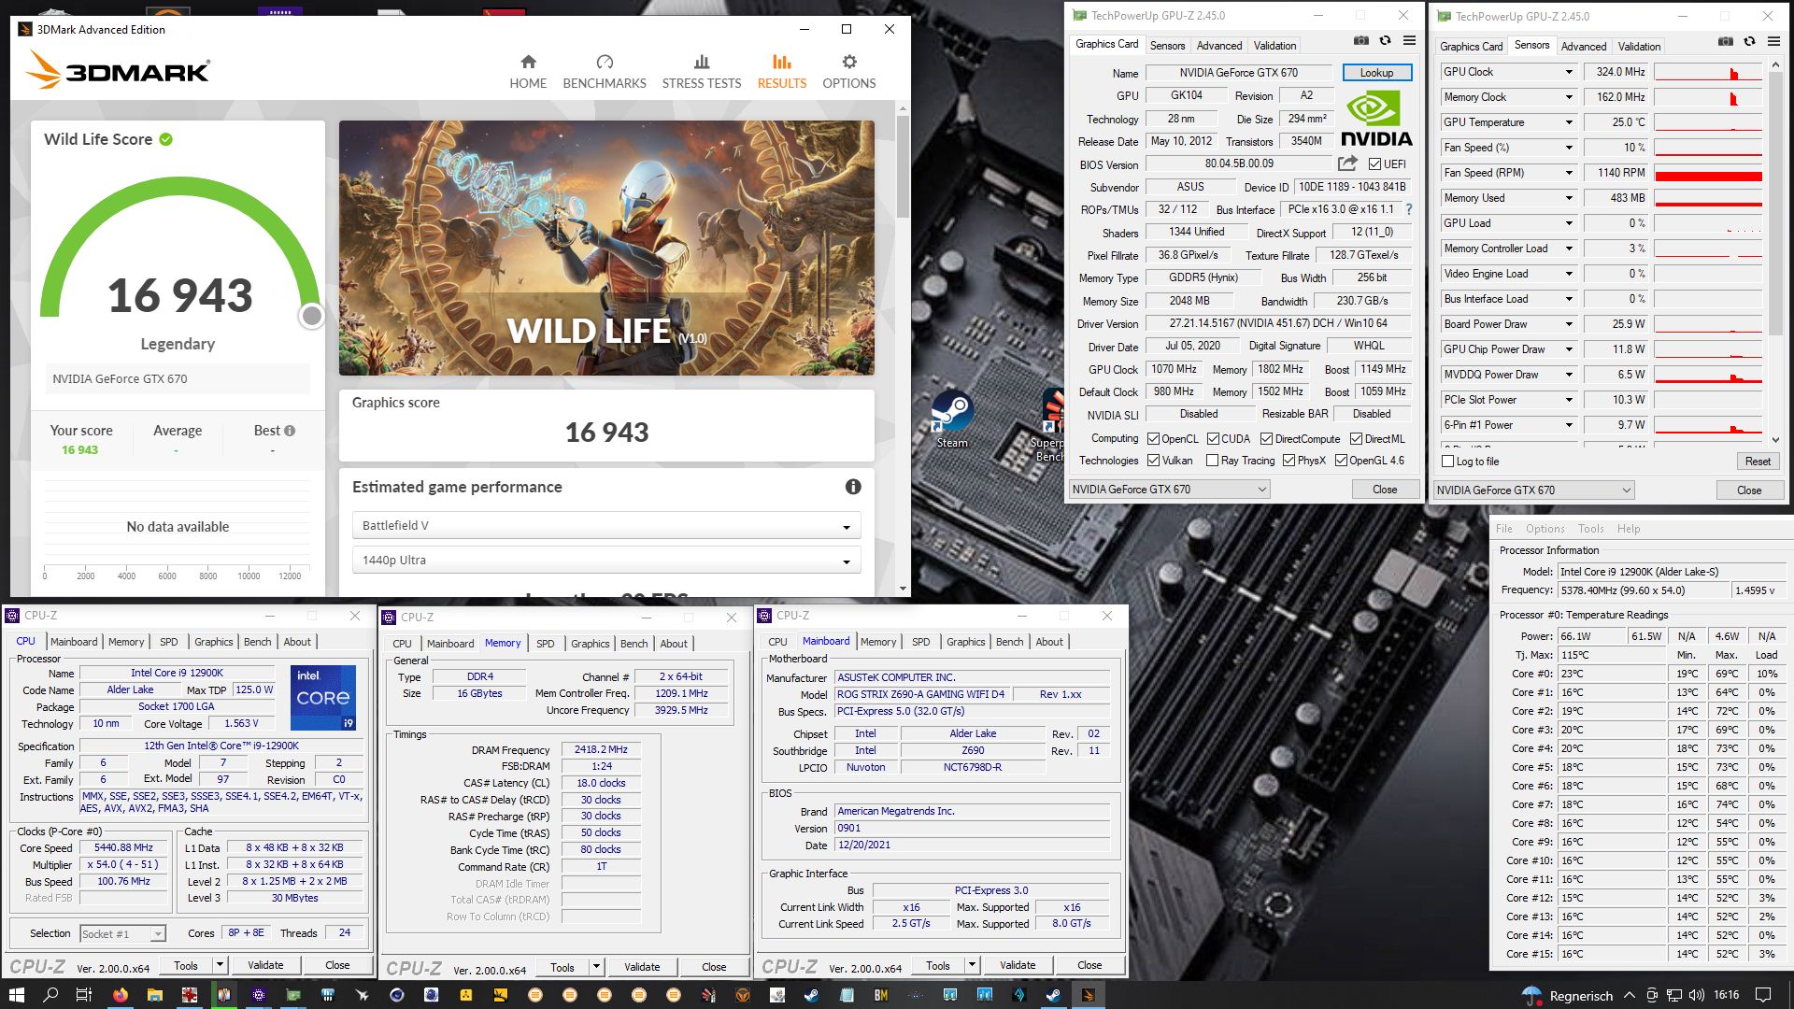
Task: Toggle PhysX checkbox in GPU-Z
Action: pyautogui.click(x=1289, y=461)
